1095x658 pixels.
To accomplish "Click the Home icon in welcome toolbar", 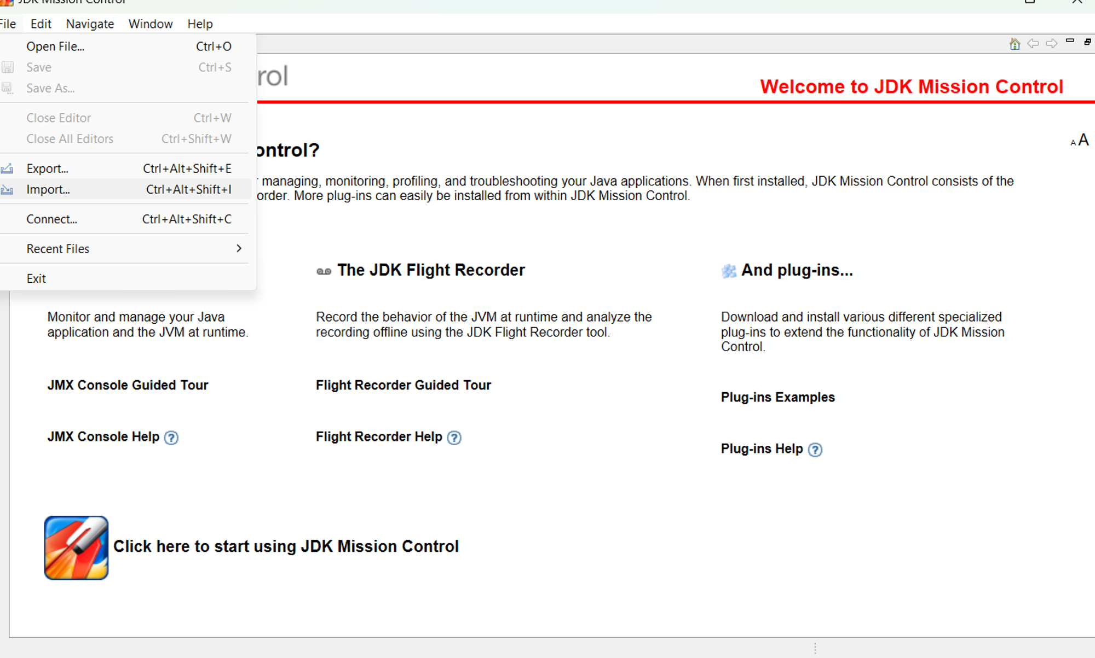I will (1015, 44).
